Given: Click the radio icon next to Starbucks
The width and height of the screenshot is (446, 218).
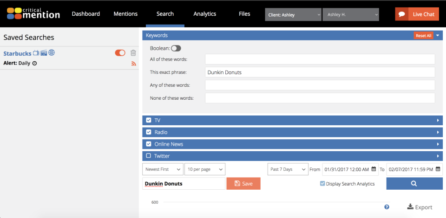Looking at the screenshot, I should click(x=44, y=53).
